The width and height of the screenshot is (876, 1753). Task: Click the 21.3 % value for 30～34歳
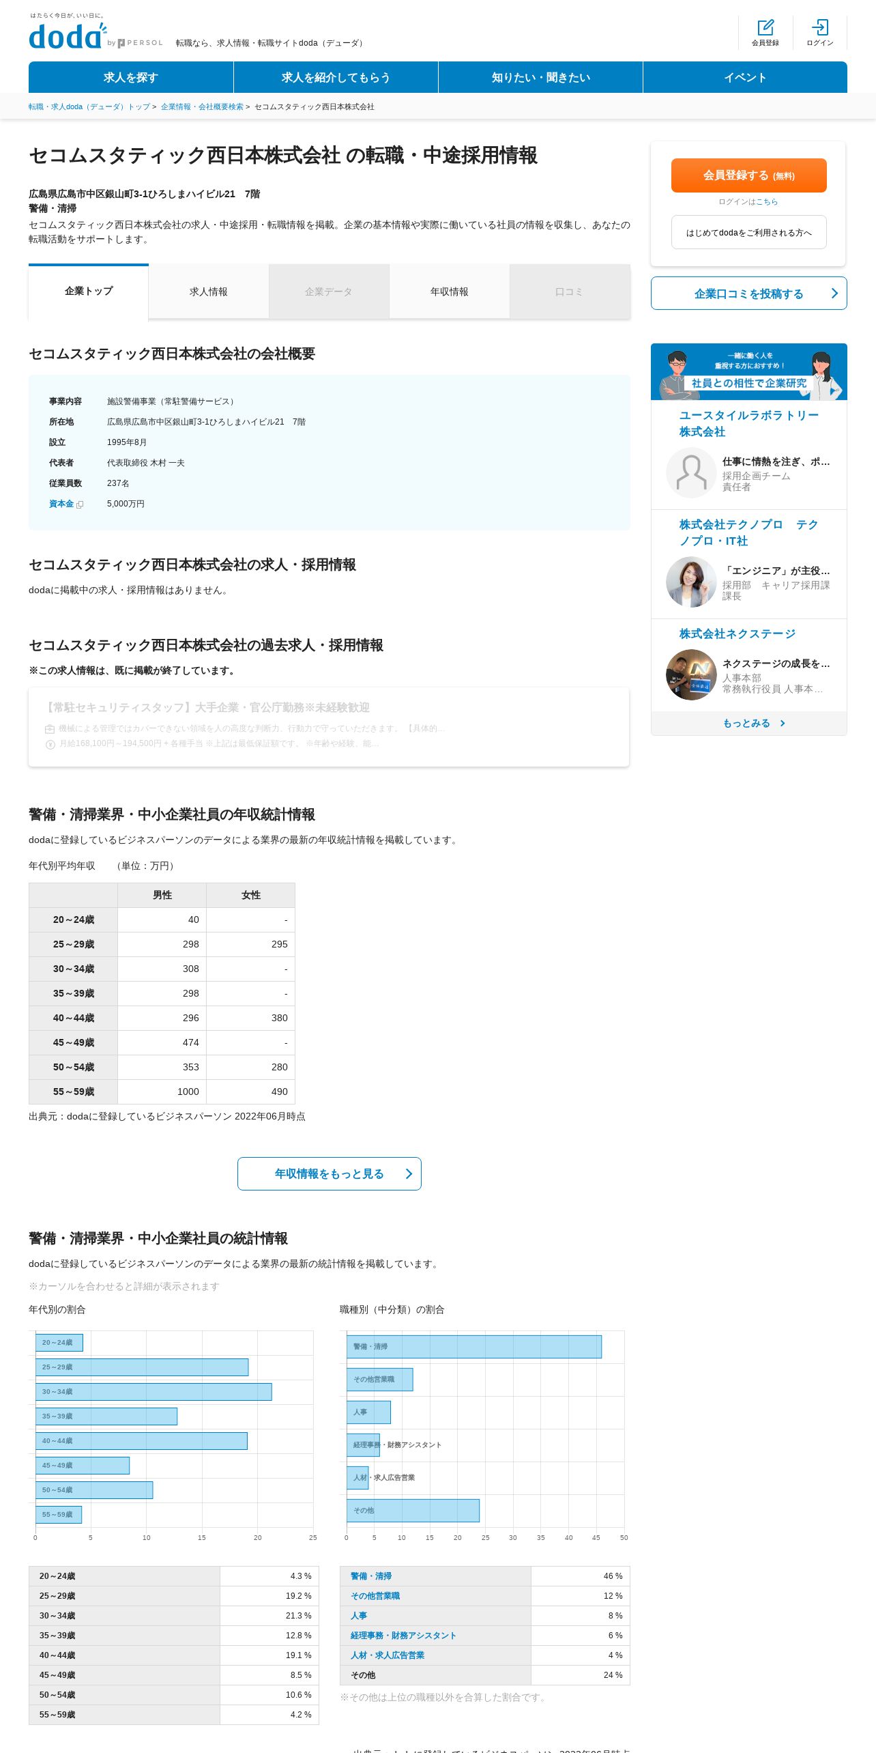[x=298, y=1616]
